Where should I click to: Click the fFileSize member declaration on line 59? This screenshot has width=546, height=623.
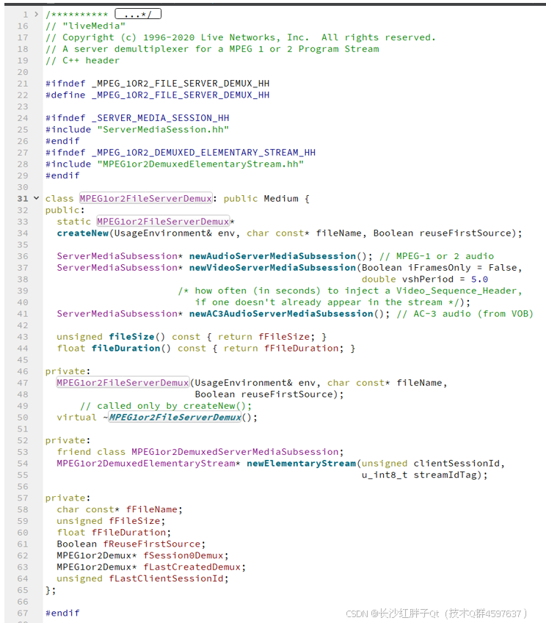click(134, 521)
